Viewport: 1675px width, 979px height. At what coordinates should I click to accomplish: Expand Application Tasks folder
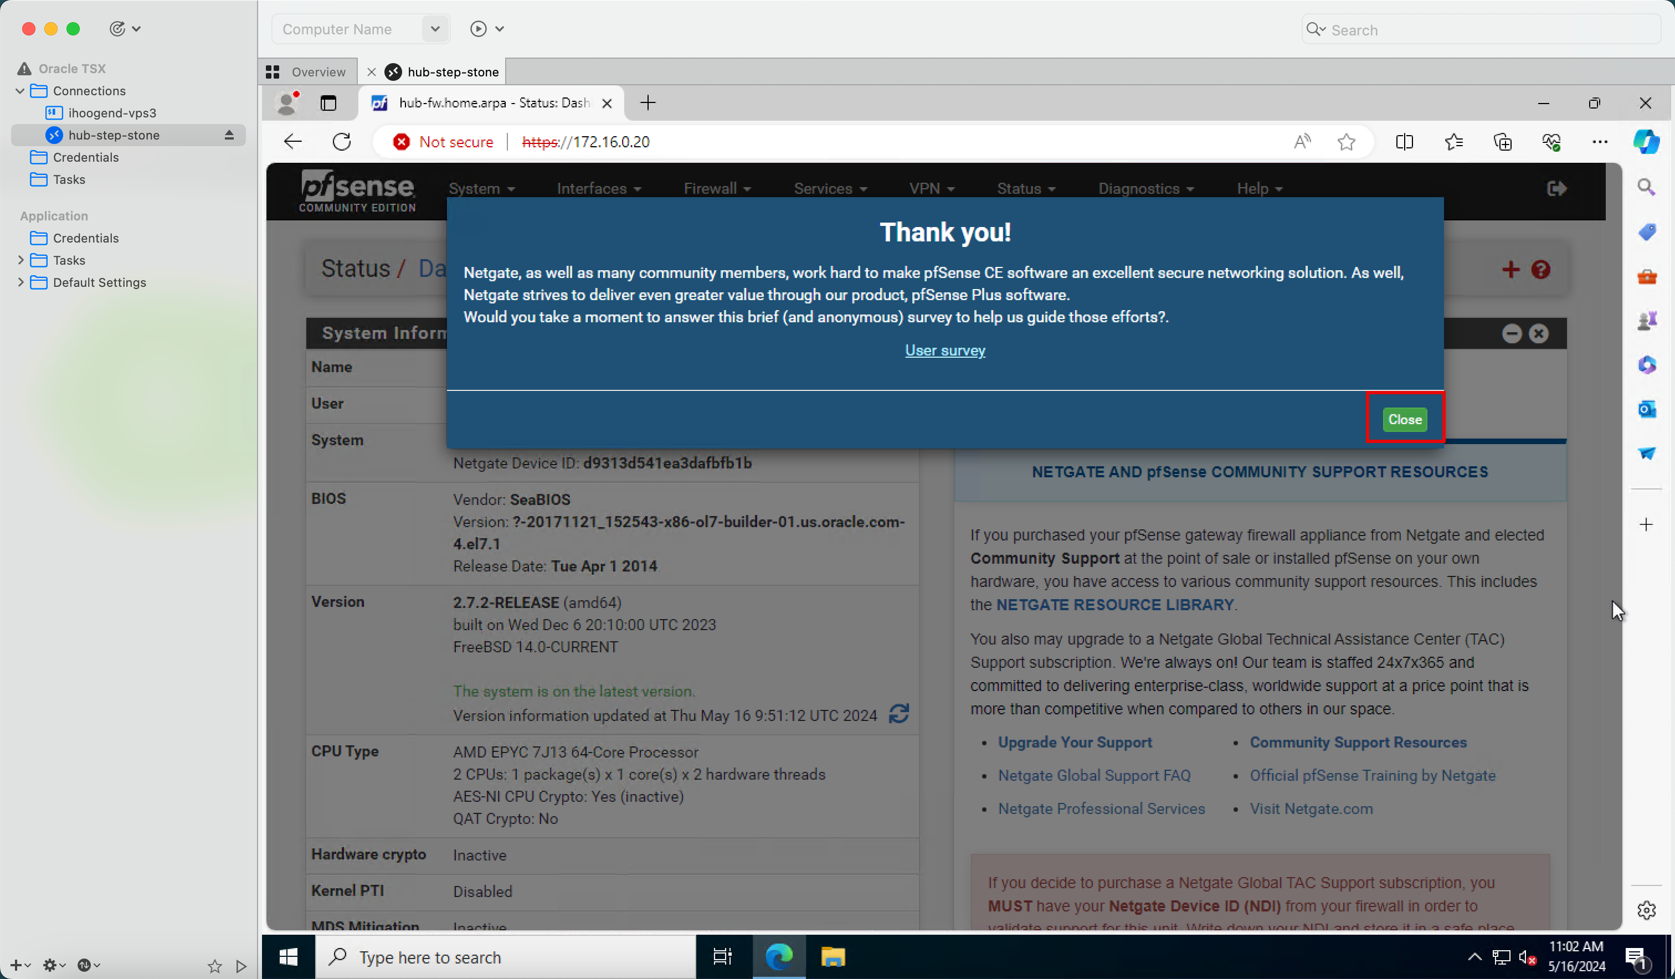pyautogui.click(x=20, y=260)
